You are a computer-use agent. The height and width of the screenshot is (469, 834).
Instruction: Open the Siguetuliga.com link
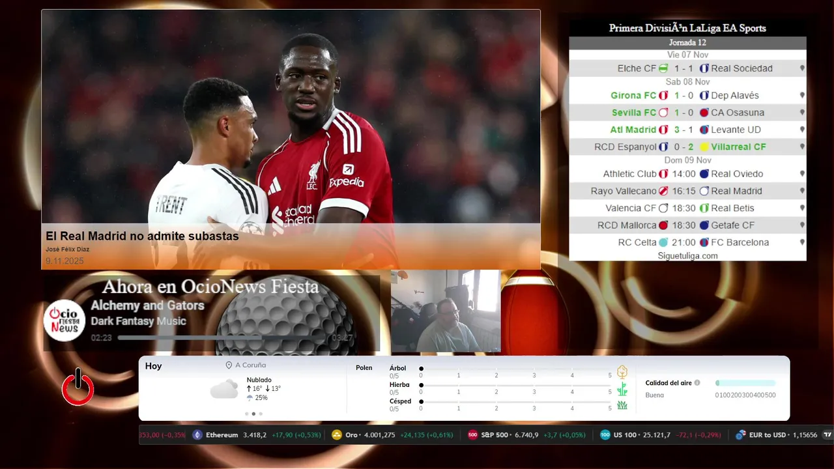coord(687,256)
